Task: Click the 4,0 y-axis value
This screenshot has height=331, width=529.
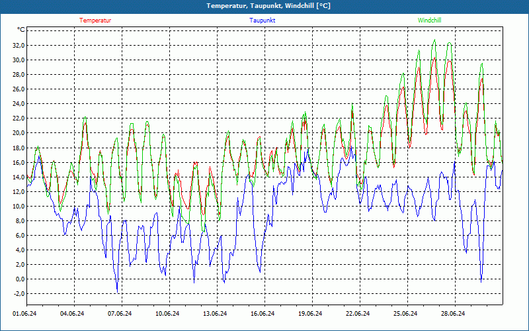Action: [x=20, y=250]
